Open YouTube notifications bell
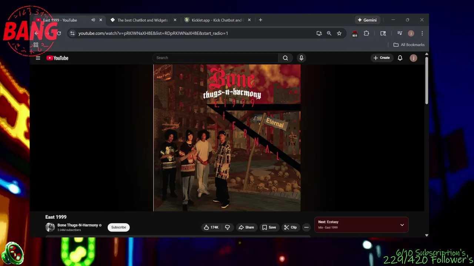Screen dimensions: 474x266 pos(400,58)
